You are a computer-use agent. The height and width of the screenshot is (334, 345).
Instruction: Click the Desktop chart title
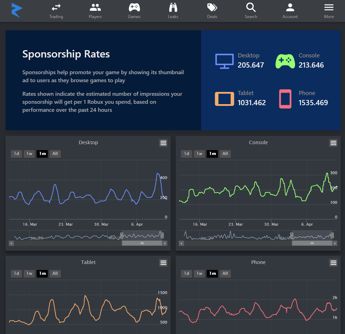[88, 142]
